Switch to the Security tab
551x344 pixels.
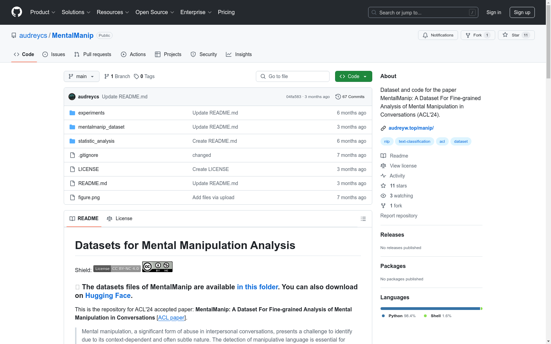pyautogui.click(x=204, y=54)
